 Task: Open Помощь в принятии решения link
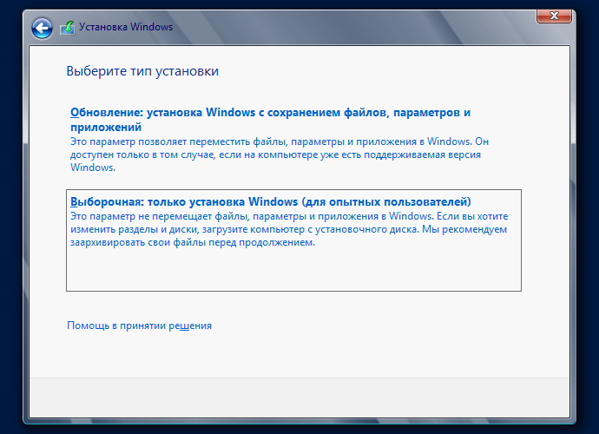click(x=139, y=325)
